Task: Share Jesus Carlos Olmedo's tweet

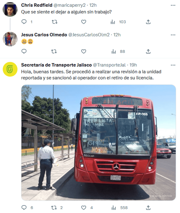Action: tap(148, 51)
